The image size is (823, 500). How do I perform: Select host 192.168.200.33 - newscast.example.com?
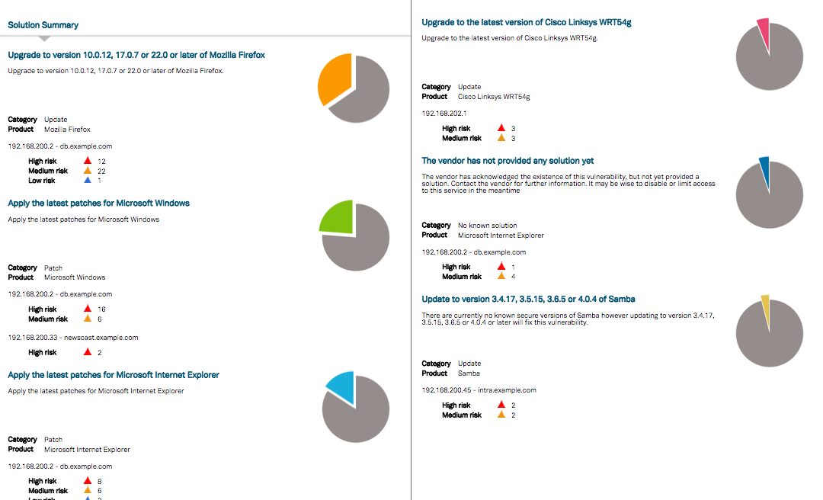point(72,338)
